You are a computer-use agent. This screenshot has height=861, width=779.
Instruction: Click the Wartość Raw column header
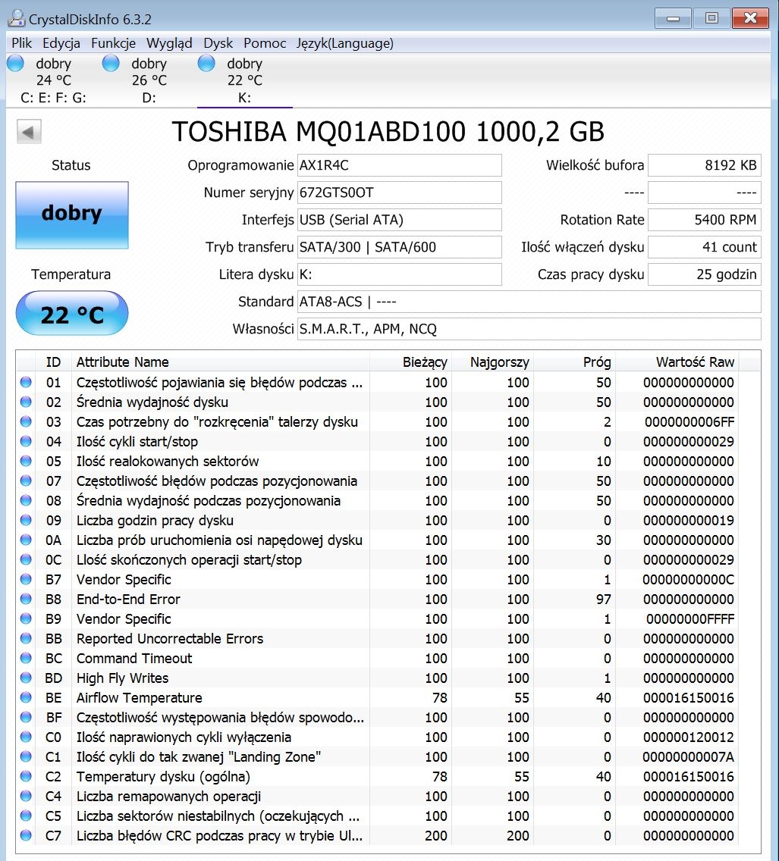point(677,362)
